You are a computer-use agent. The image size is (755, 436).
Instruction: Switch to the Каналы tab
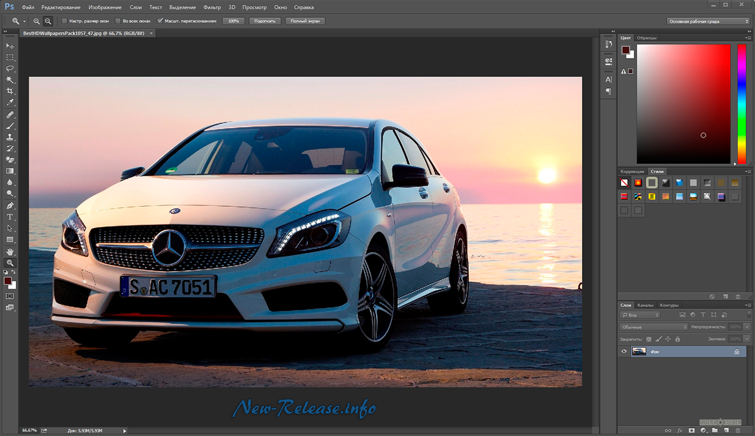tap(645, 305)
